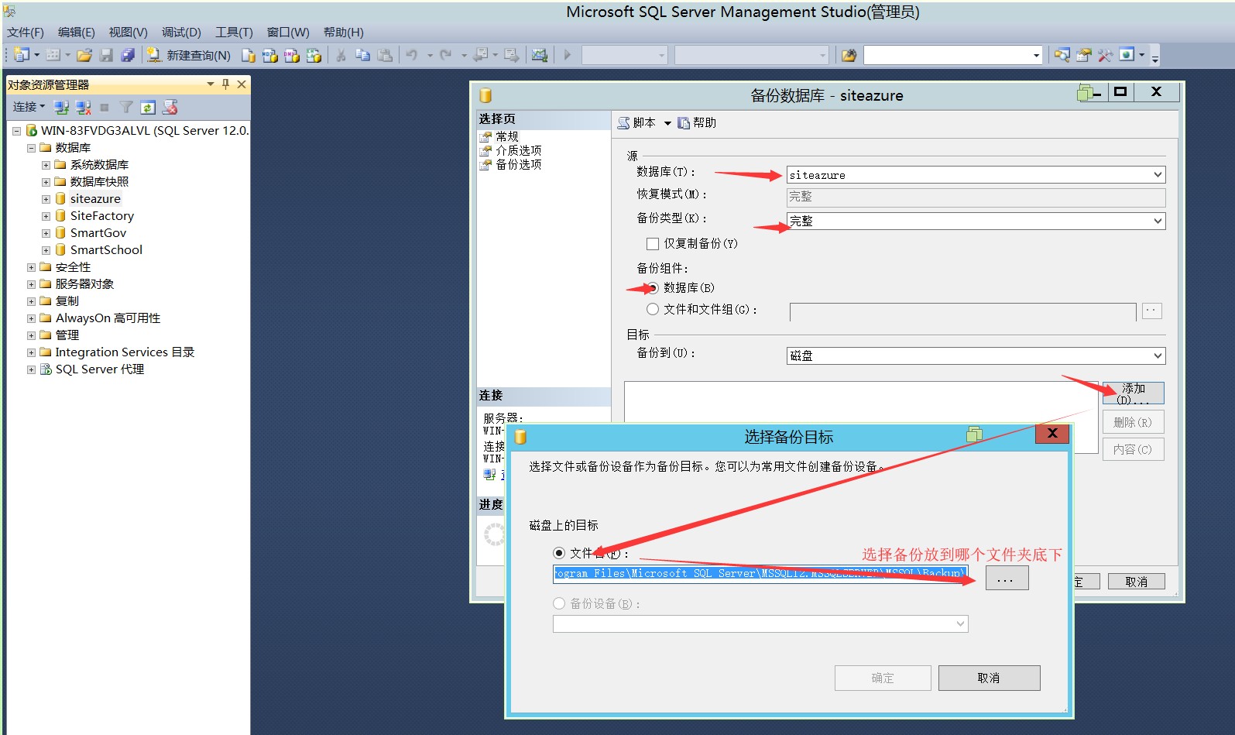This screenshot has height=735, width=1235.
Task: Click the Activity Monitor icon
Action: tap(540, 55)
